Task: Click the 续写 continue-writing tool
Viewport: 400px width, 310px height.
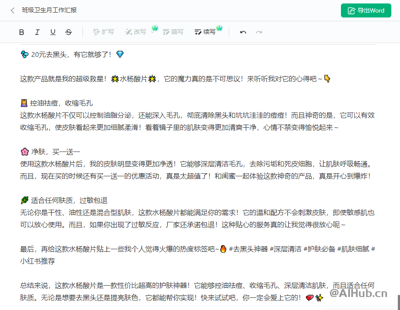Action: [205, 32]
